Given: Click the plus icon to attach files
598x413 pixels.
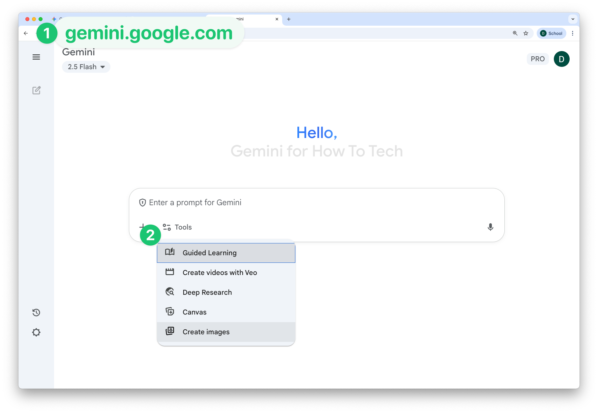Looking at the screenshot, I should [x=142, y=227].
